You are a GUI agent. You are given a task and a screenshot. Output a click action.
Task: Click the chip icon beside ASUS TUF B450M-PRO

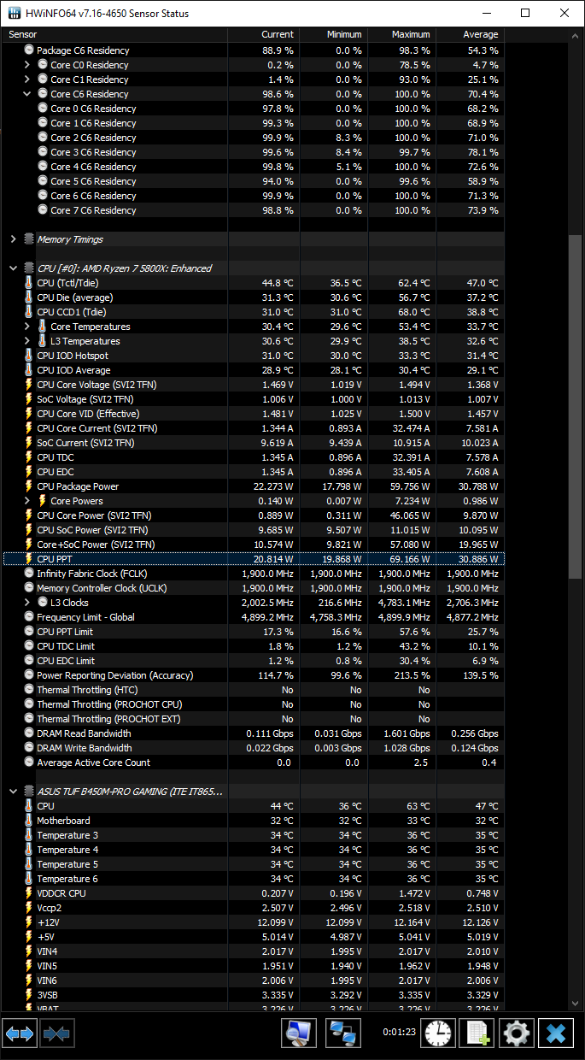[29, 792]
